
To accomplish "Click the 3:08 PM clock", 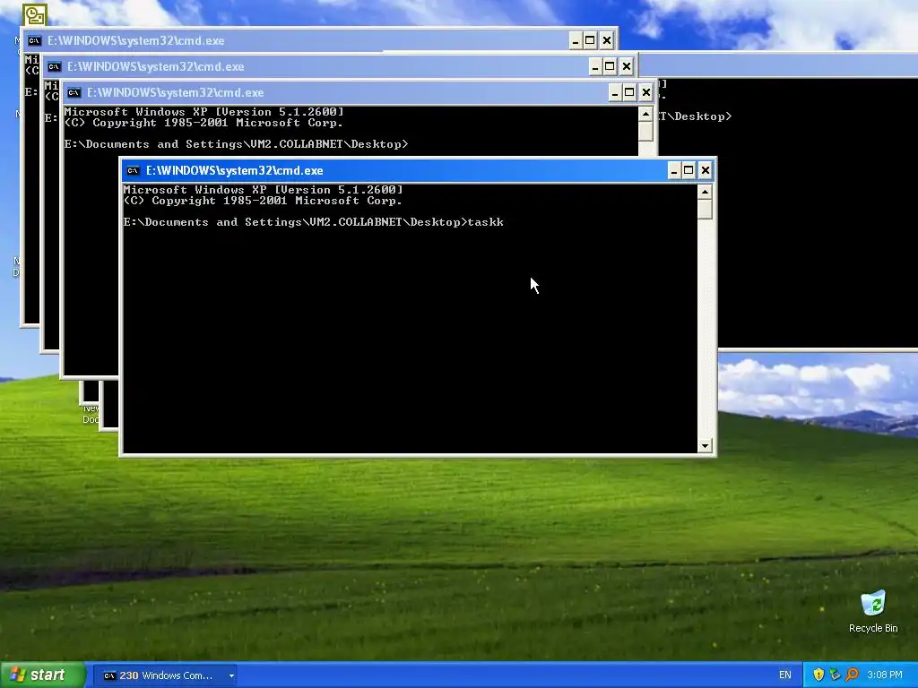I will pyautogui.click(x=885, y=675).
